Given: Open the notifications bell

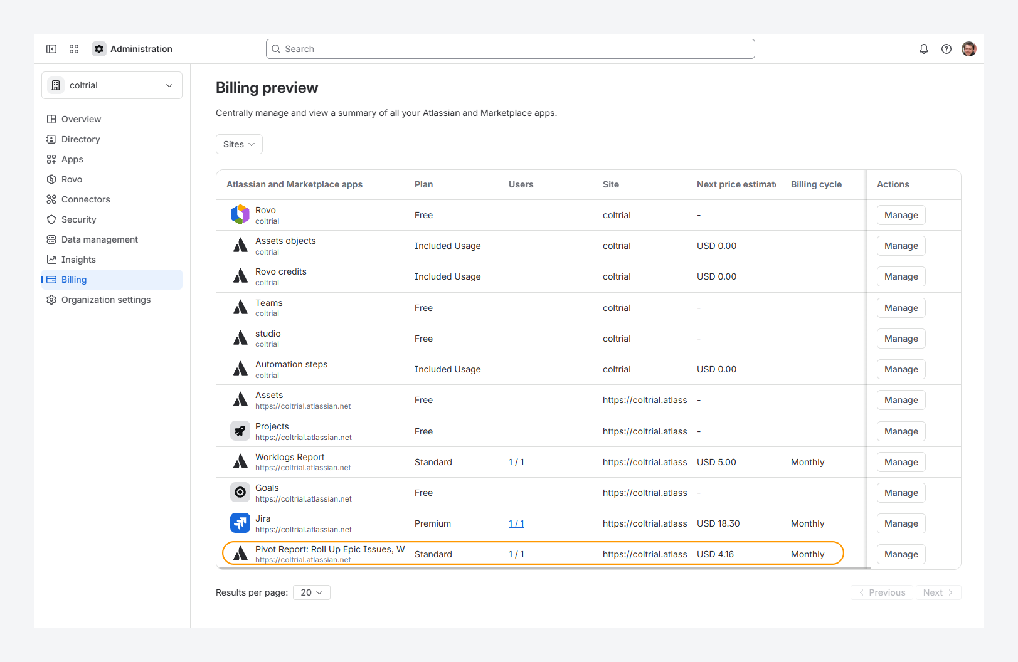Looking at the screenshot, I should coord(924,49).
